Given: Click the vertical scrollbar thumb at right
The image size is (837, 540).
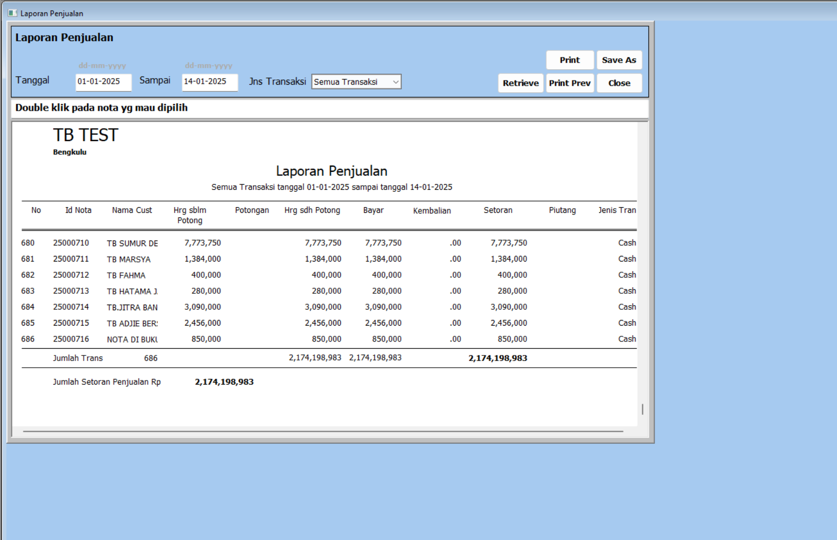Looking at the screenshot, I should (x=642, y=409).
